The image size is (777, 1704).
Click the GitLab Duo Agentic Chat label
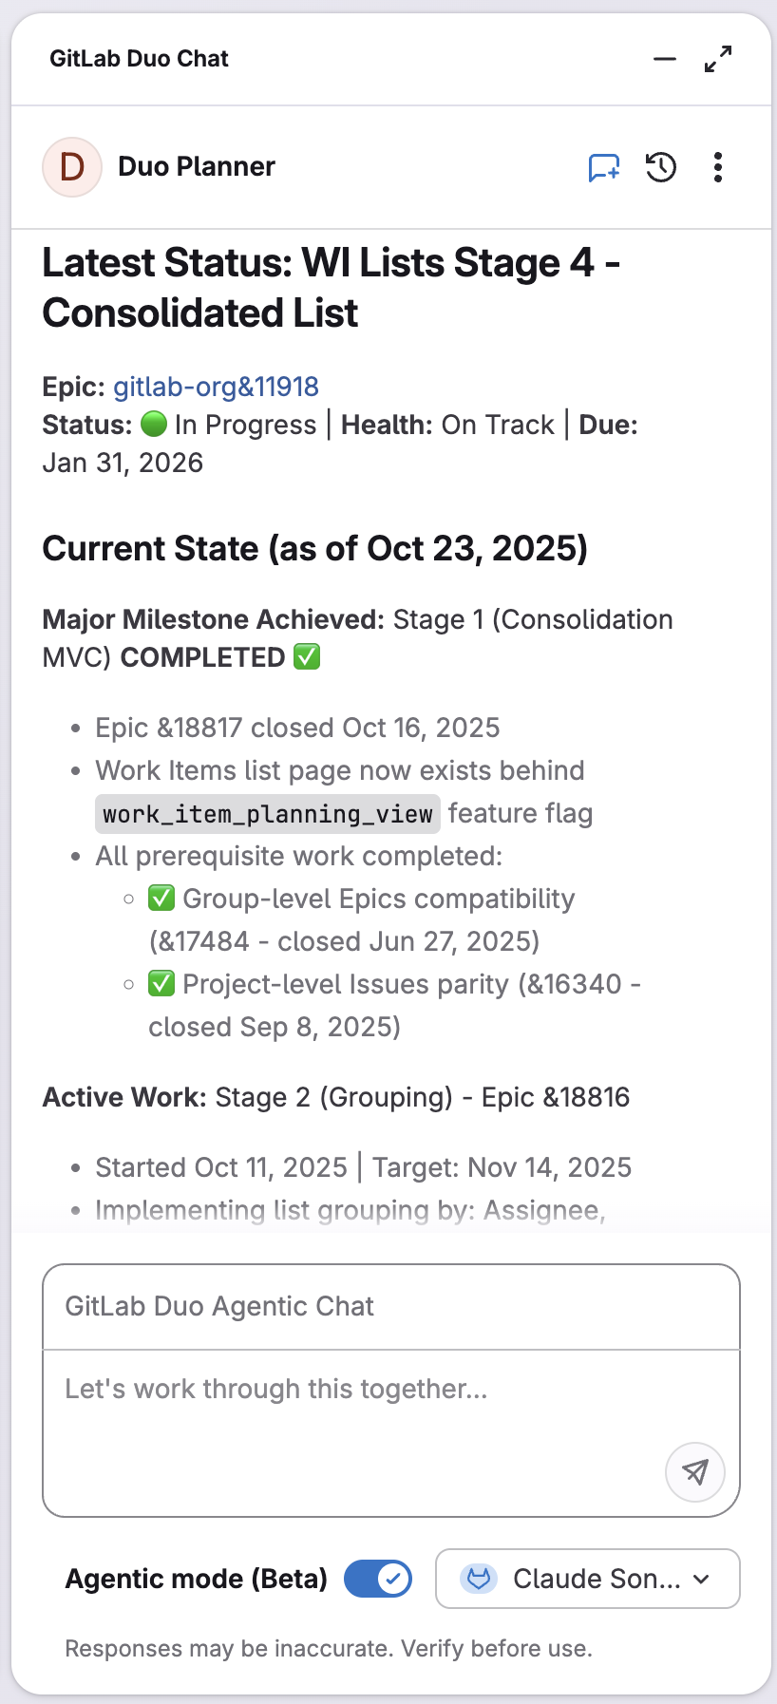(218, 1306)
